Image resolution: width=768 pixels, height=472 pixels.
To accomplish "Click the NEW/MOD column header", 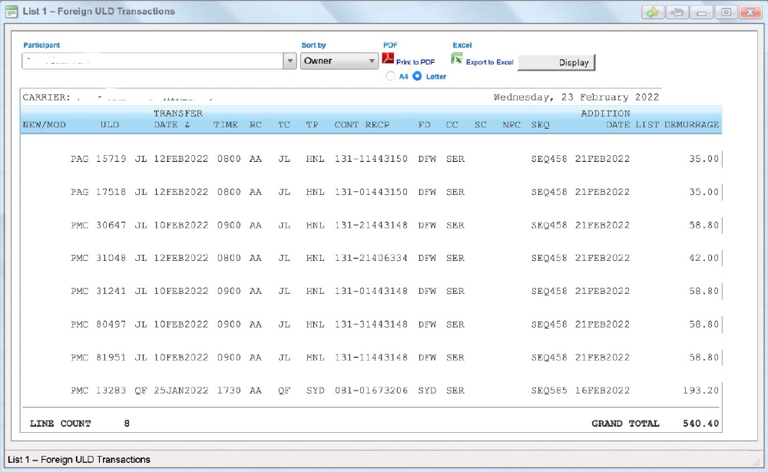I will click(44, 125).
